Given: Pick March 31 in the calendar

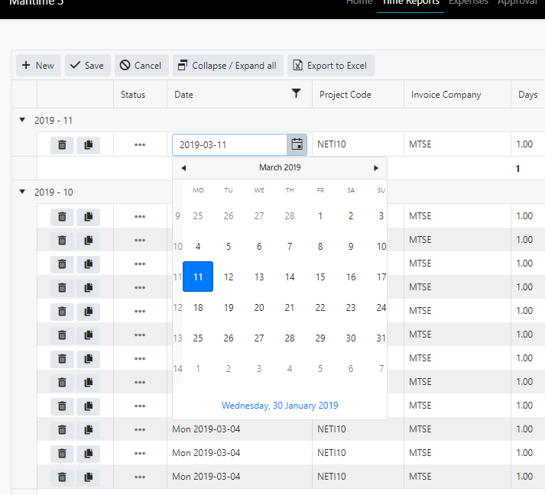Looking at the screenshot, I should 381,338.
